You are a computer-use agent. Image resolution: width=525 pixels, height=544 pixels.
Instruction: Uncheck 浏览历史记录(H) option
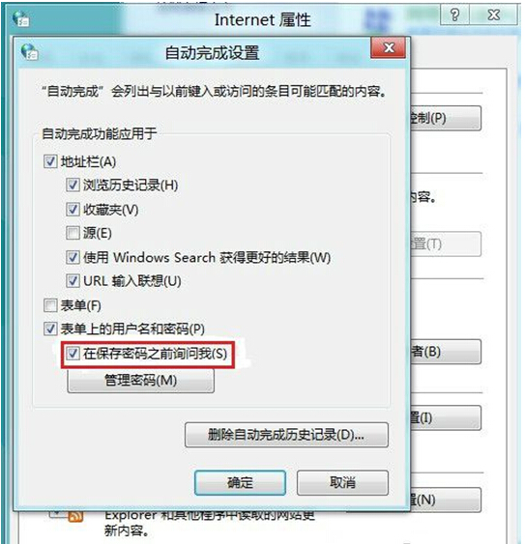pyautogui.click(x=73, y=185)
